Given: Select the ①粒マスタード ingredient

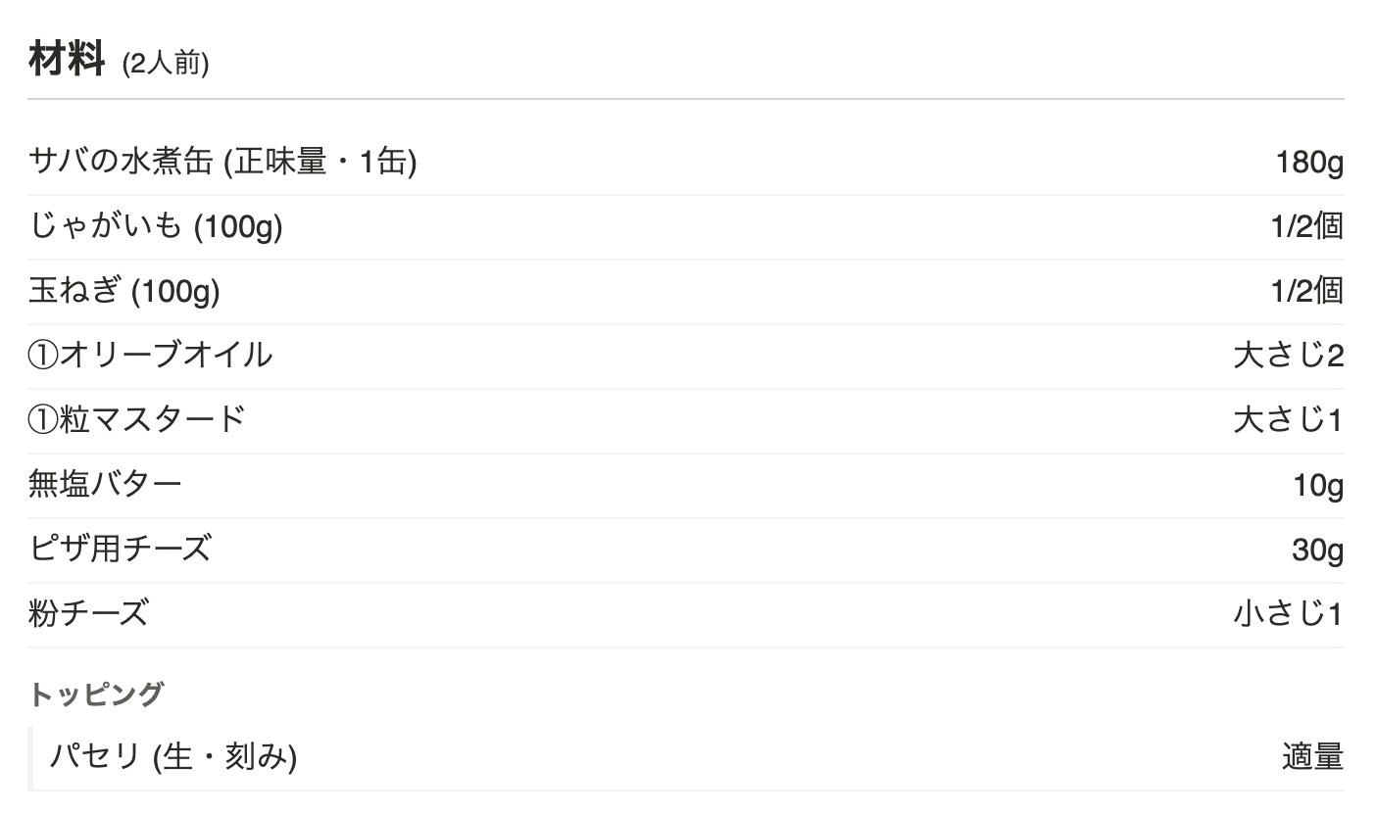Looking at the screenshot, I should (x=136, y=419).
